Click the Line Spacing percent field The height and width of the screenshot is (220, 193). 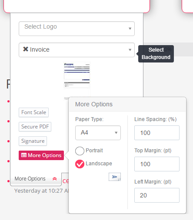pyautogui.click(x=157, y=133)
